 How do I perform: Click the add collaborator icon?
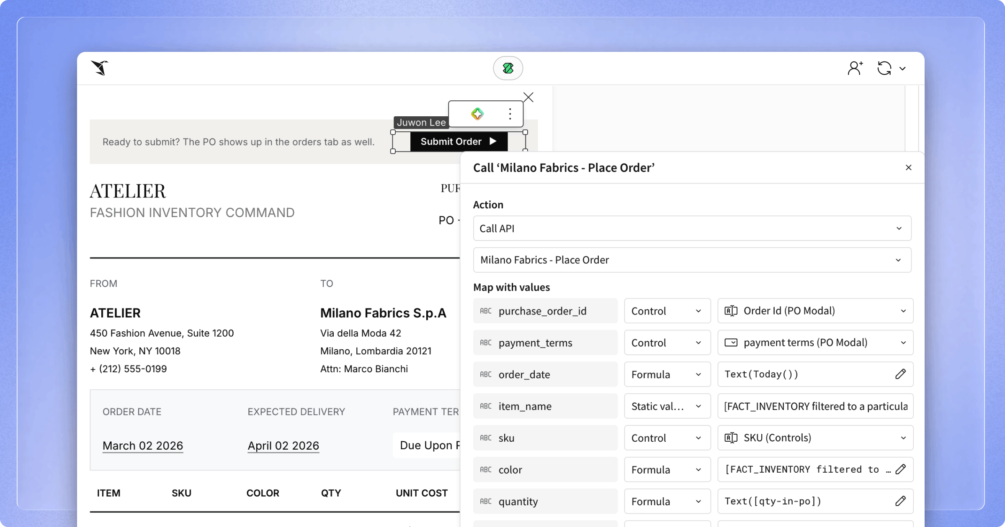[855, 68]
